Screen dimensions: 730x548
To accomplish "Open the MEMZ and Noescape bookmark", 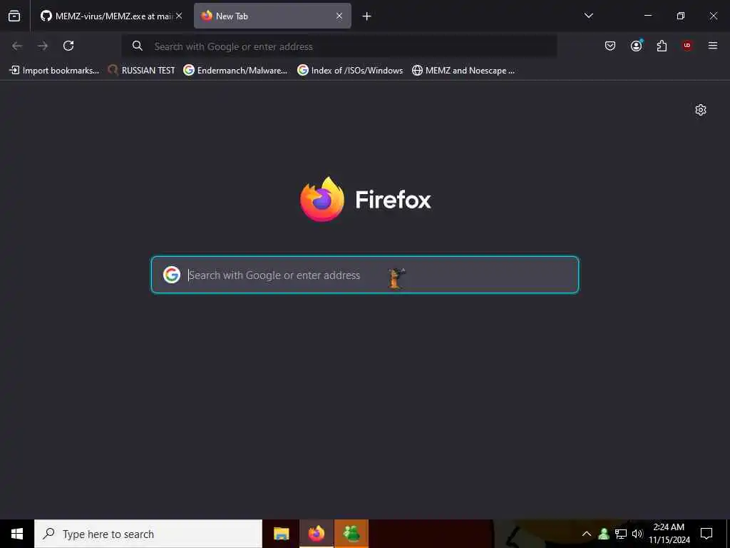I will pos(463,71).
